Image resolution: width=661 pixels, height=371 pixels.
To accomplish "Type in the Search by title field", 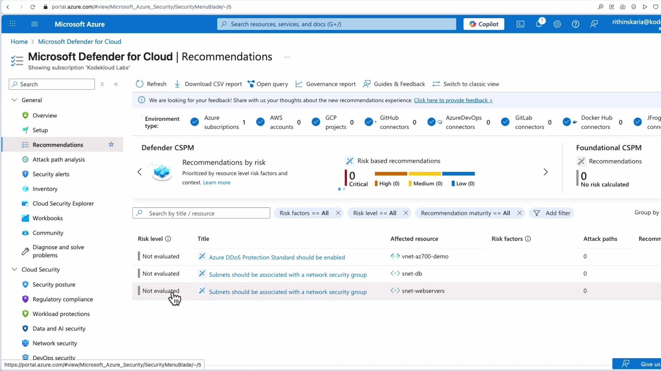I will (201, 213).
